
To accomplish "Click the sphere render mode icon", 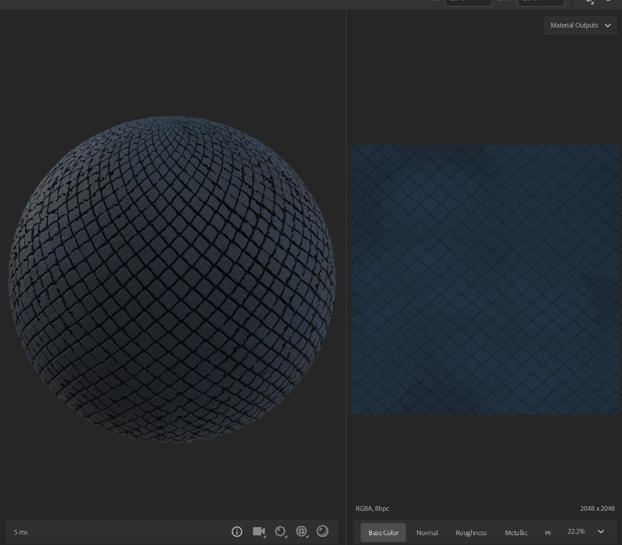I will click(x=323, y=532).
